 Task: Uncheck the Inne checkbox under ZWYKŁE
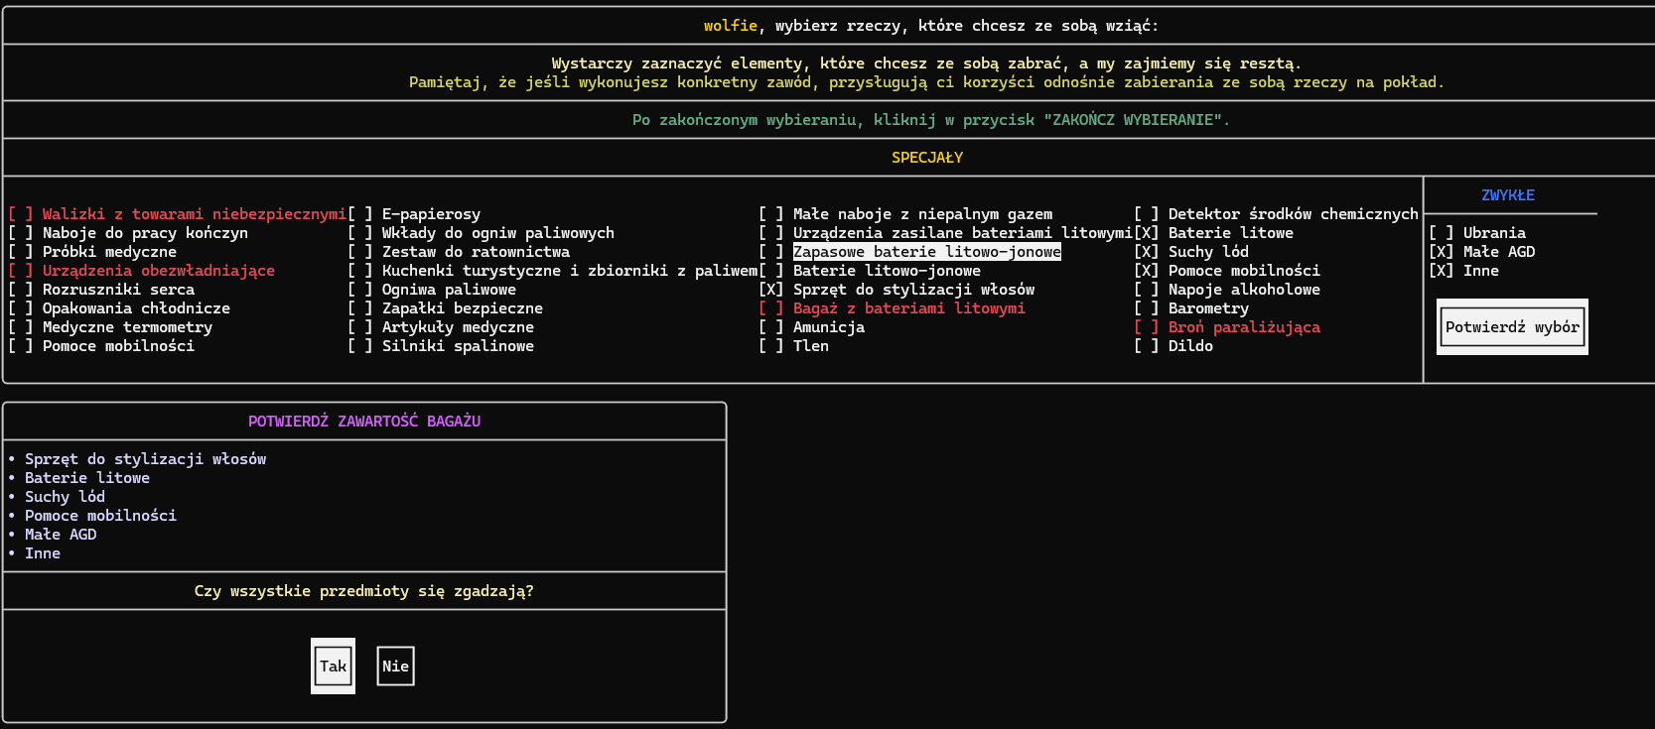coord(1442,271)
